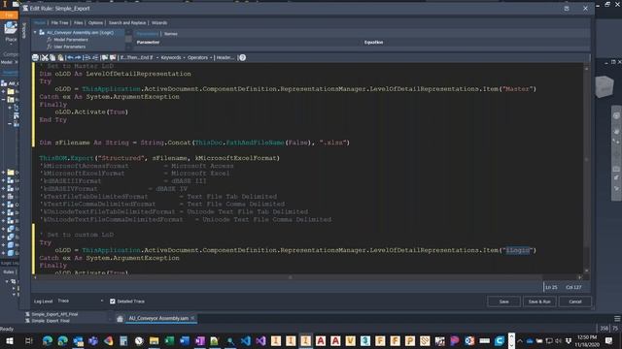The width and height of the screenshot is (622, 349).
Task: Open Visual Studio from the taskbar
Action: (x=260, y=340)
